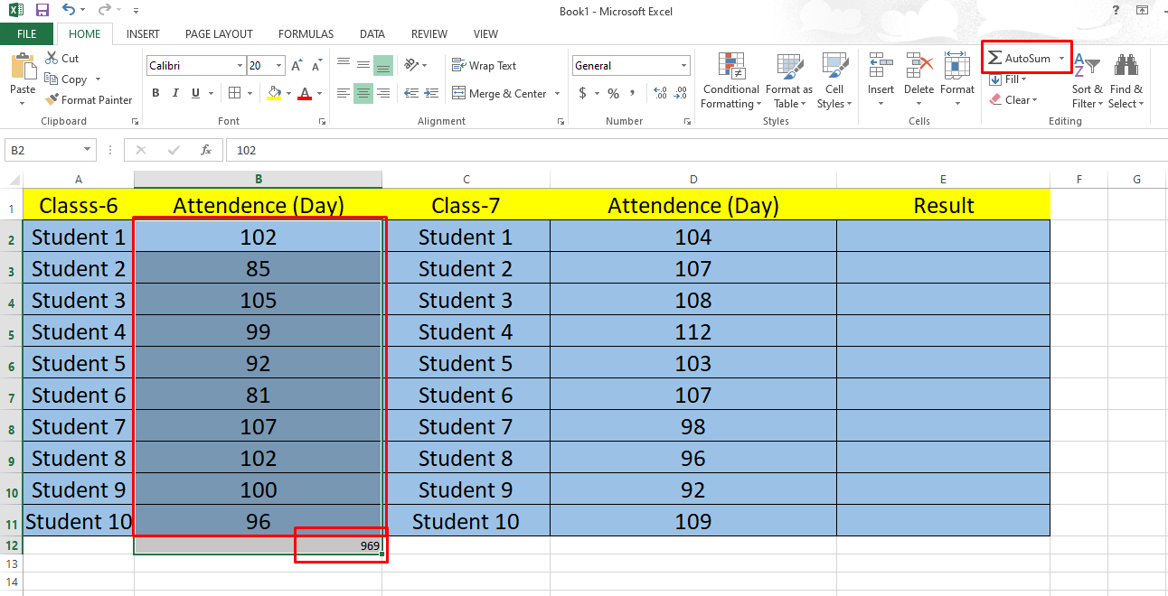Toggle Bottom Align
1168x596 pixels.
[383, 65]
